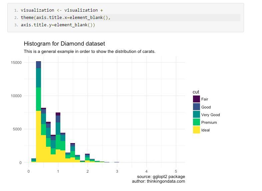This screenshot has height=191, width=262.
Task: Click the 'Histogram for Diamond dataset' title
Action: pos(64,44)
